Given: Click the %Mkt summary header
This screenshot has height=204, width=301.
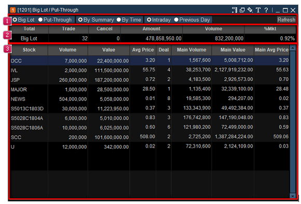Looking at the screenshot, I should [270, 29].
